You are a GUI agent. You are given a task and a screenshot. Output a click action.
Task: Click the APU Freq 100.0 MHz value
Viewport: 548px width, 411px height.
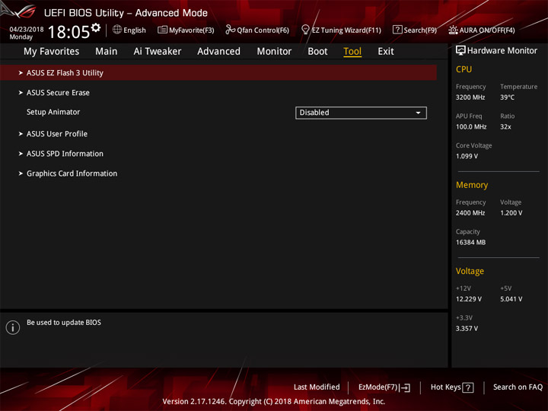pos(471,127)
